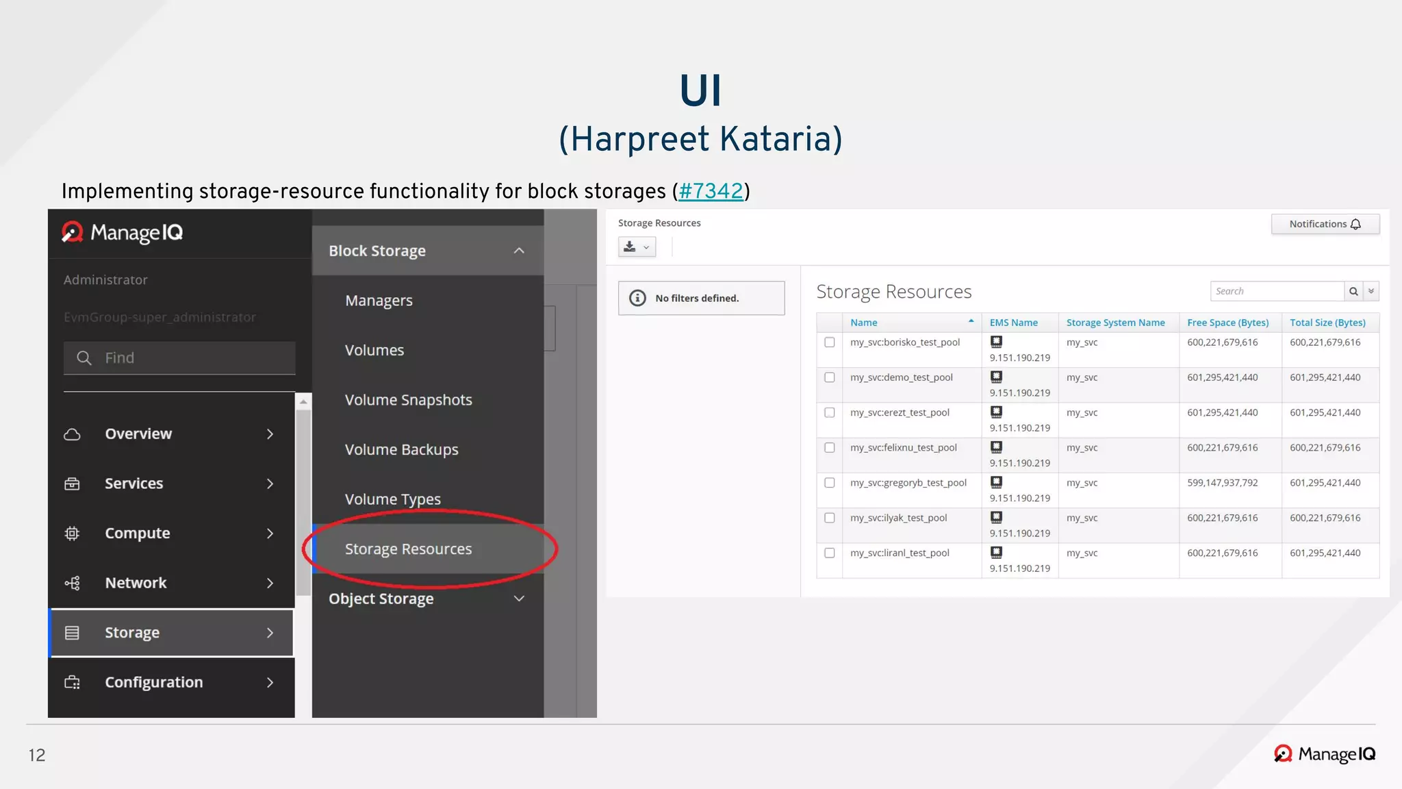Viewport: 1402px width, 789px height.
Task: Click the Network nodes icon
Action: [x=72, y=583]
